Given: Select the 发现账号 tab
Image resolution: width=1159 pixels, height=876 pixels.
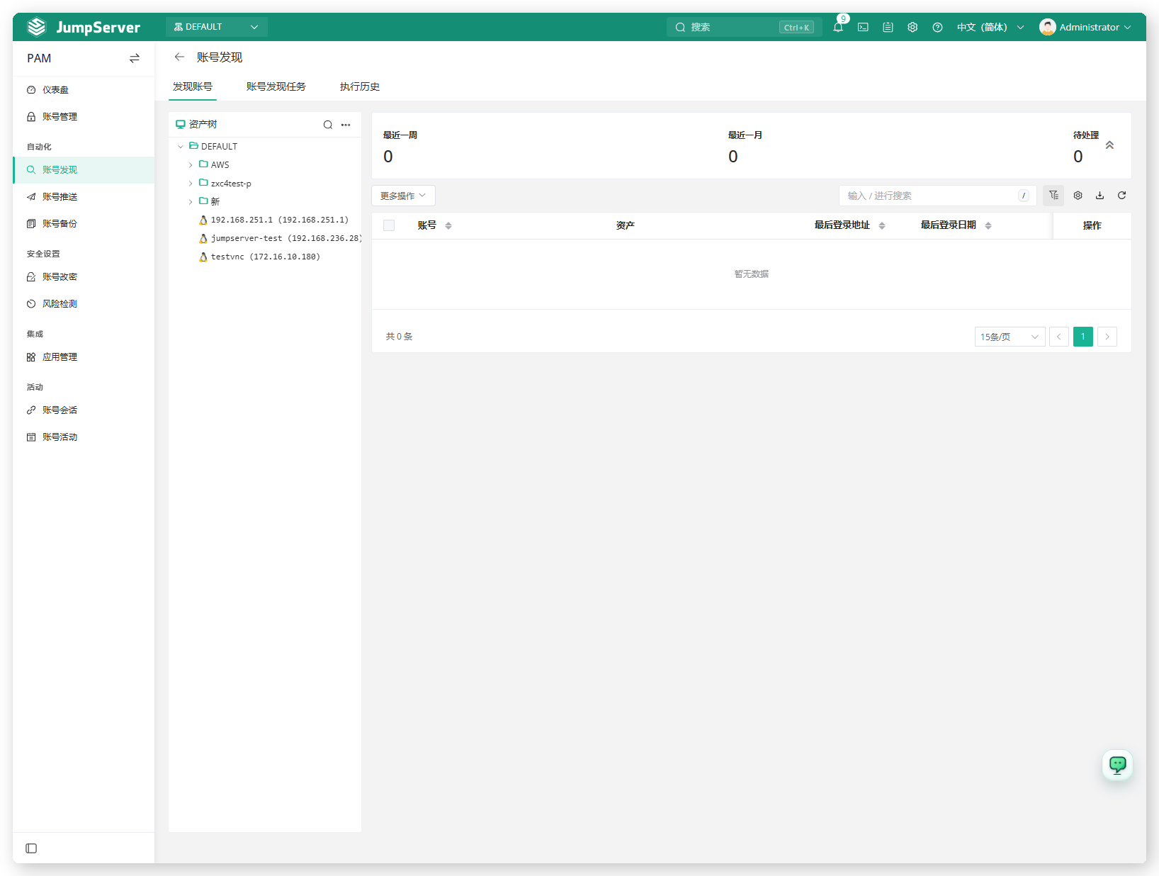Looking at the screenshot, I should pyautogui.click(x=193, y=86).
